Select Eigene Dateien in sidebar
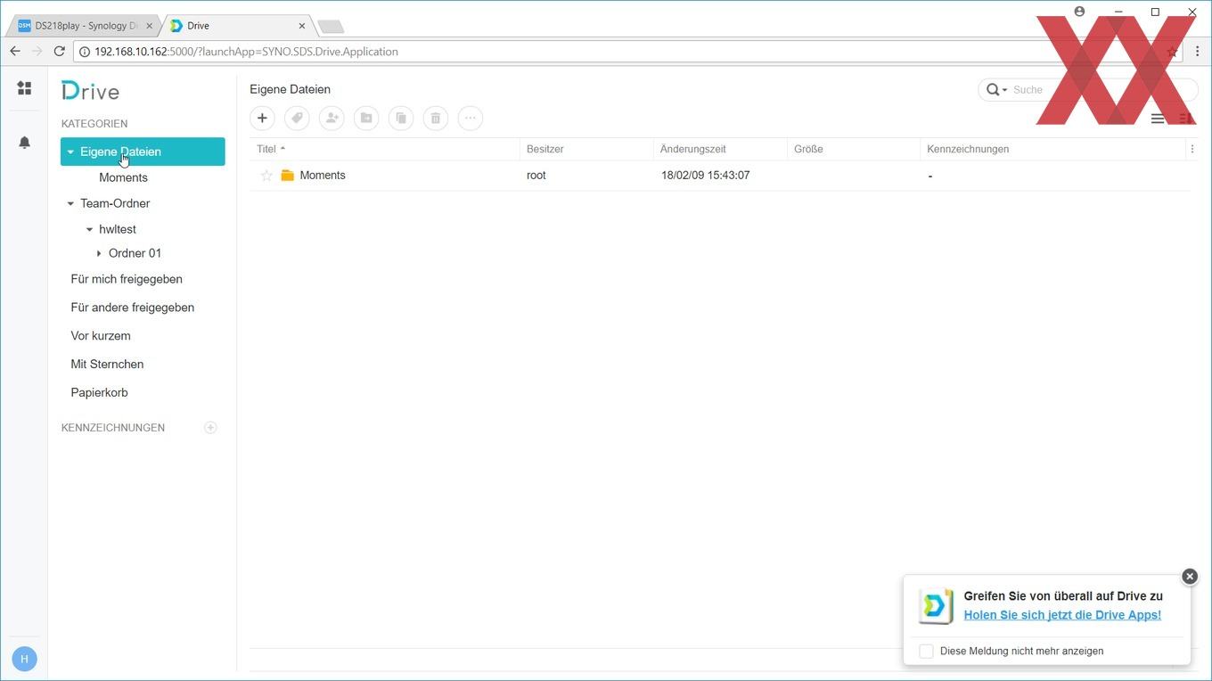The image size is (1212, 681). pyautogui.click(x=143, y=152)
